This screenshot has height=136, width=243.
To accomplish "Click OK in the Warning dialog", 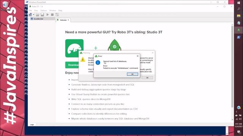I will coord(147,77).
